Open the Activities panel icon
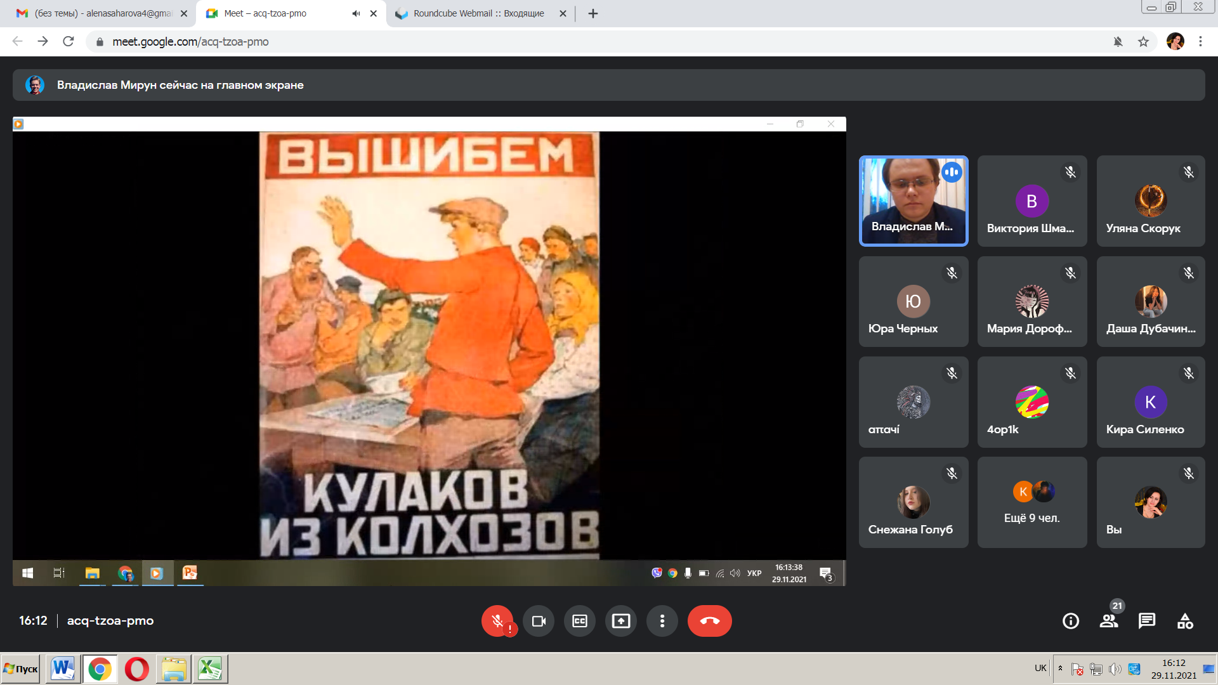Viewport: 1218px width, 685px height. [x=1185, y=621]
